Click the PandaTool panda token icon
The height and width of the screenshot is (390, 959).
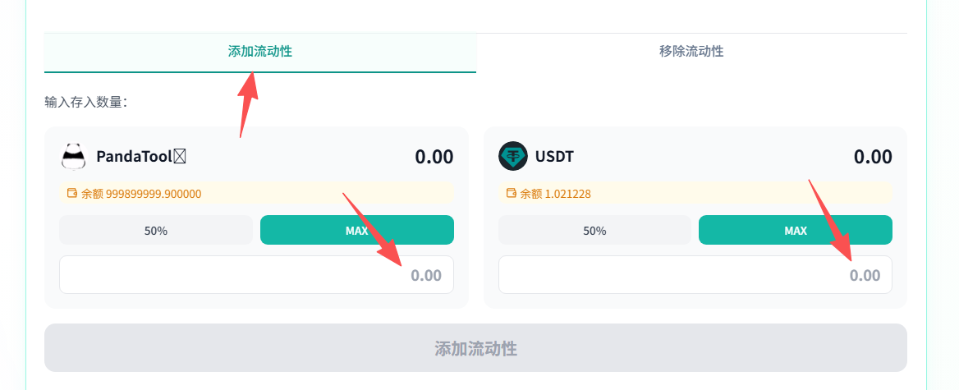[x=74, y=156]
